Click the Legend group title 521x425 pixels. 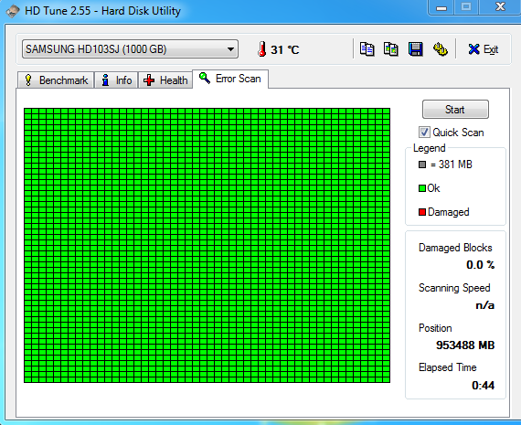[429, 148]
